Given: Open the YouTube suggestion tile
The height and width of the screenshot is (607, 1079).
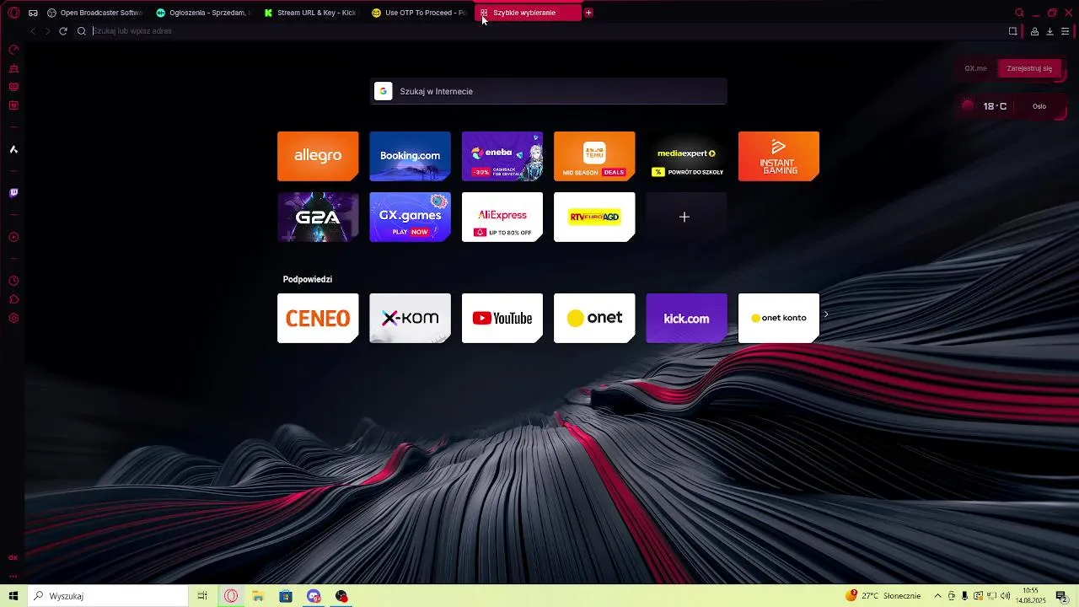Looking at the screenshot, I should pos(502,318).
